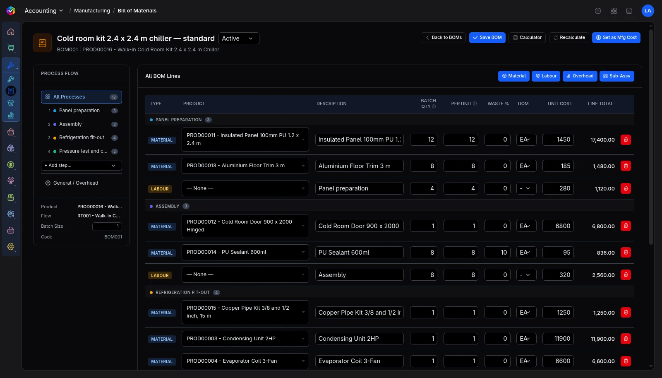Delete the Aluminium Floor Trim 3 m line
This screenshot has width=662, height=378.
(x=626, y=166)
